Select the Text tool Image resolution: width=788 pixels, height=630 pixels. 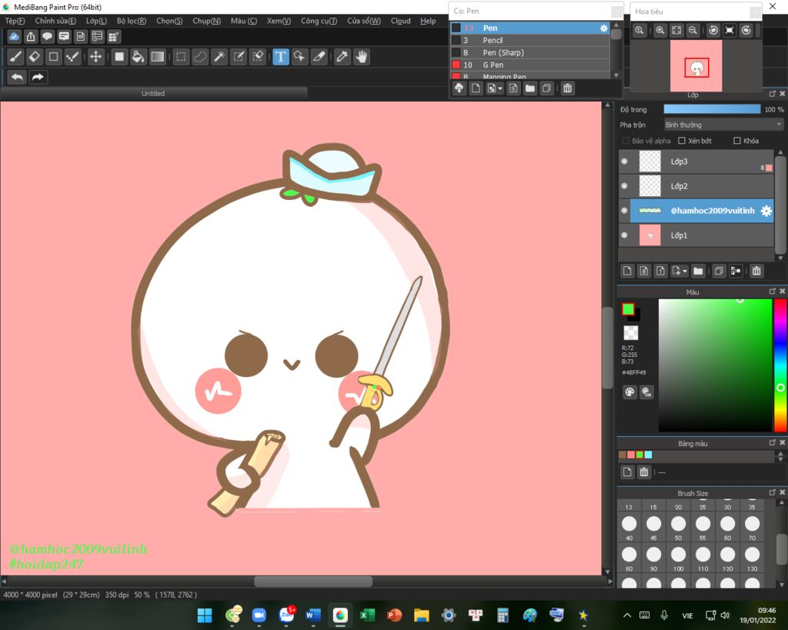click(x=280, y=57)
